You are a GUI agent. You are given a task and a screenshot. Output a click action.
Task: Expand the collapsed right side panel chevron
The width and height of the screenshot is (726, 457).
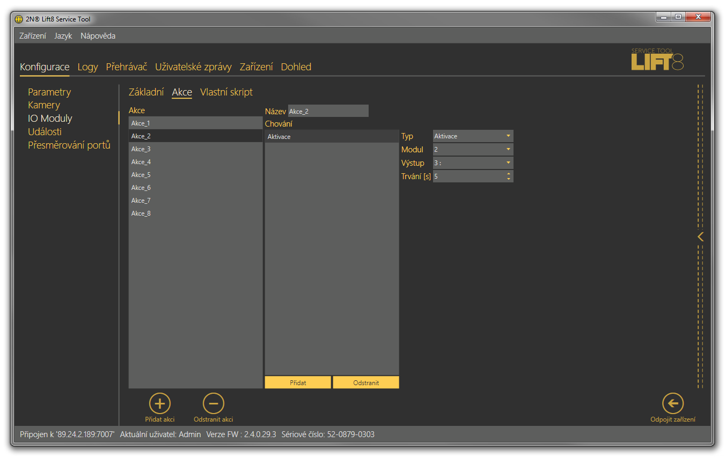click(700, 237)
